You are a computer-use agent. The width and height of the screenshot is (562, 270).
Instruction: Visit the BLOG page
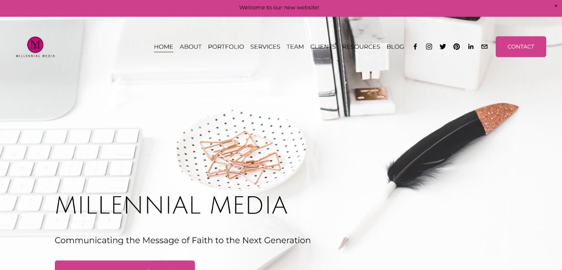tap(395, 47)
